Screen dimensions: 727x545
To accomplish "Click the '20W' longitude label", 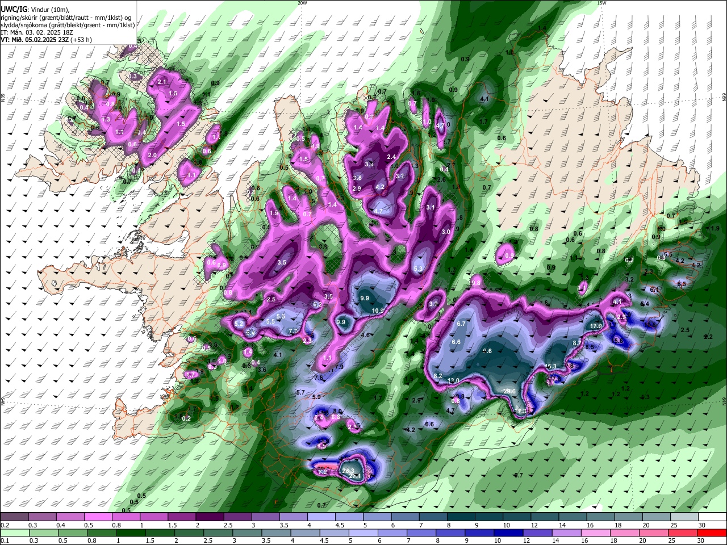I will (x=302, y=3).
